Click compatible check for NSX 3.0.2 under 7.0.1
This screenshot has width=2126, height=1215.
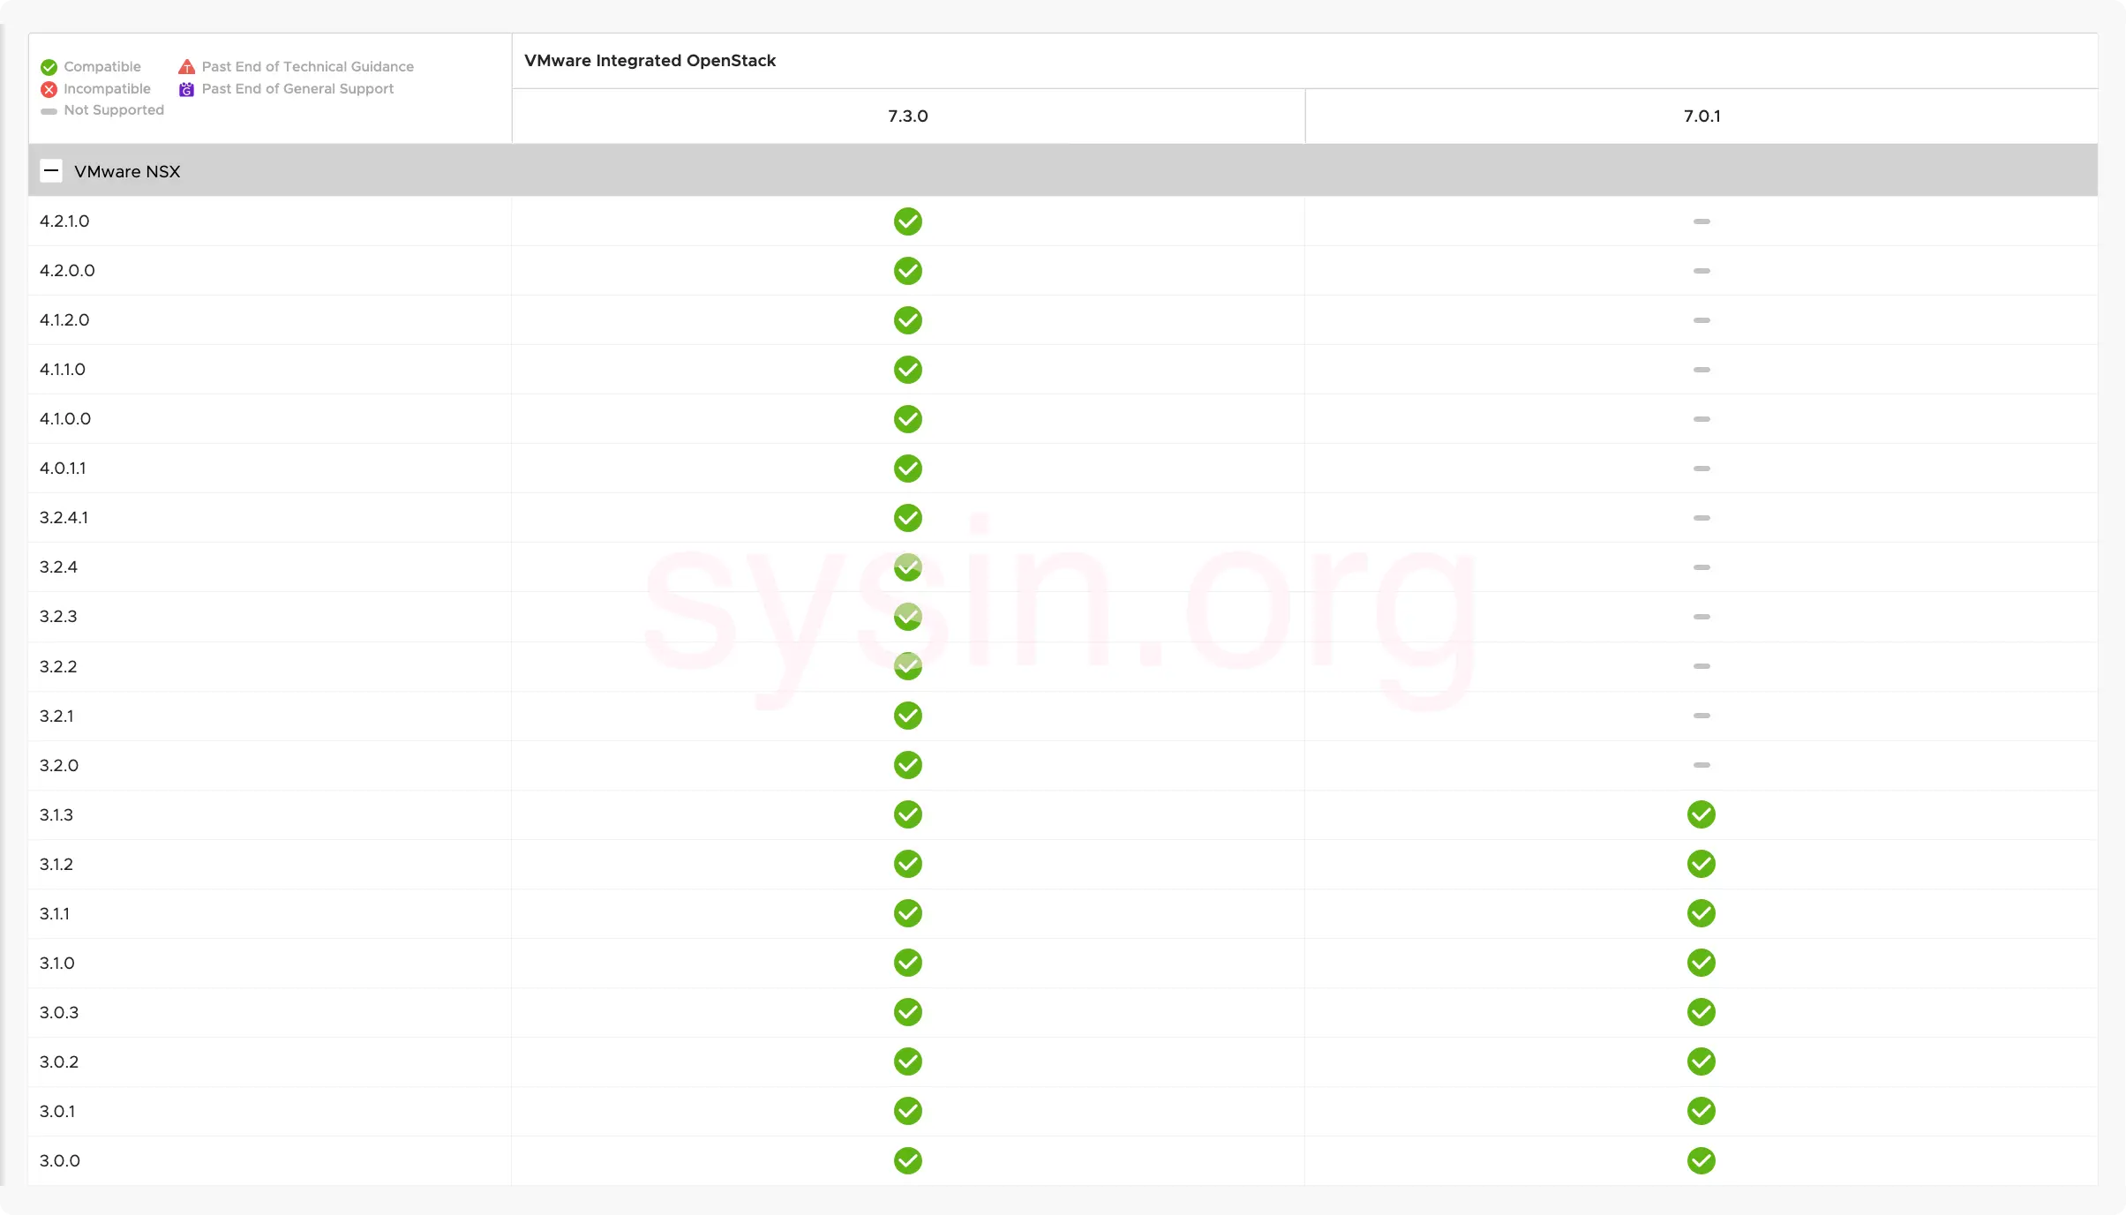1701,1061
